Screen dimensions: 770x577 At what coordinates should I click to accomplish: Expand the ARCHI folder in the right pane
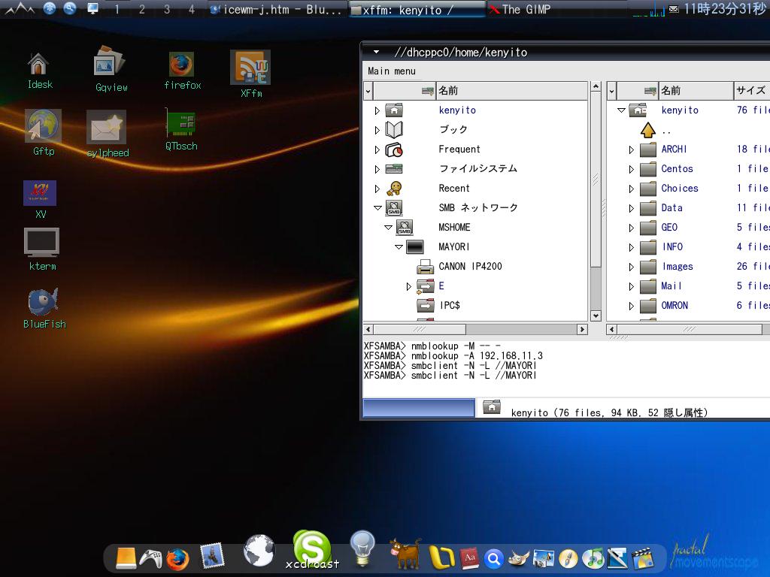pyautogui.click(x=632, y=150)
